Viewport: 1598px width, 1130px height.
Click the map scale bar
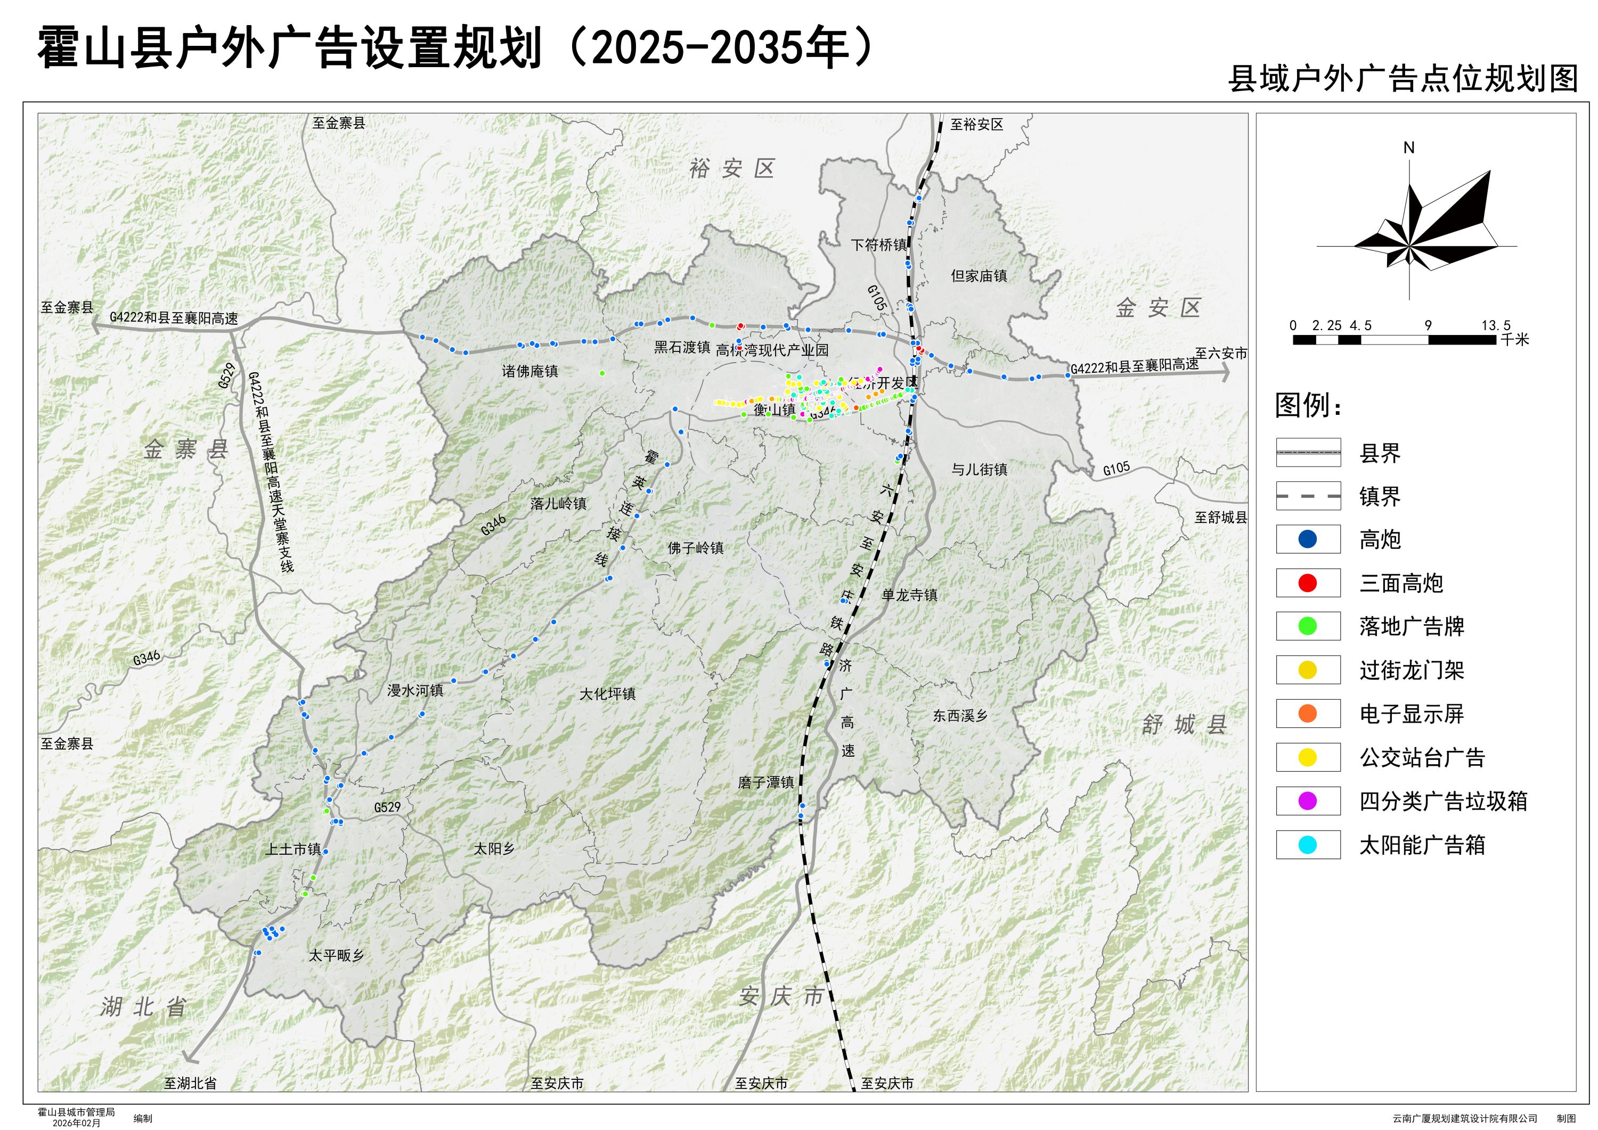point(1393,340)
